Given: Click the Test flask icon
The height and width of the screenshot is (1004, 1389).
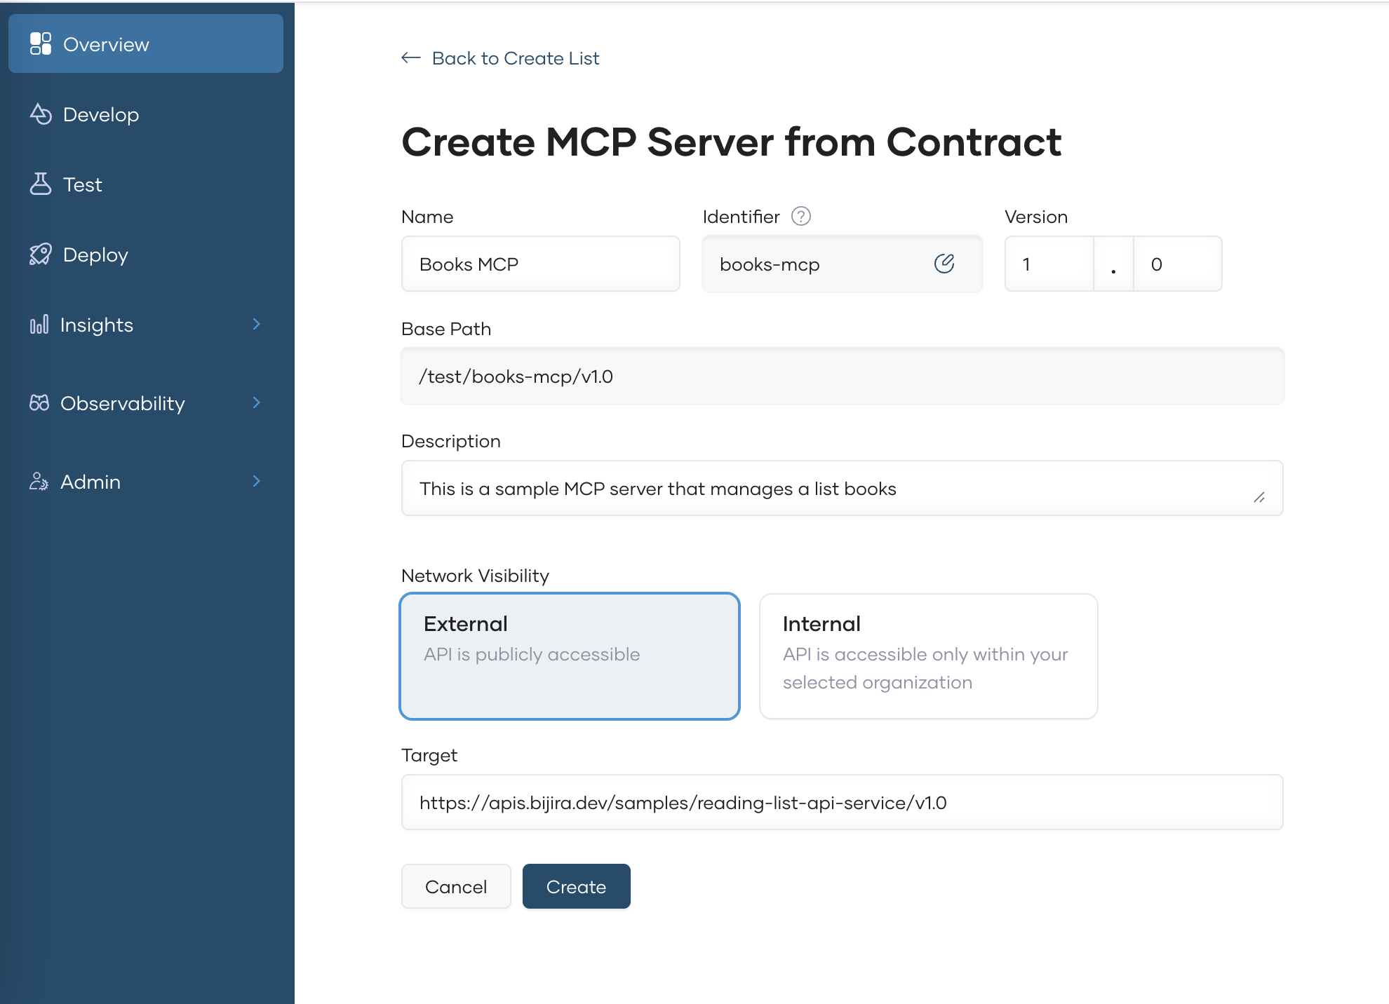Looking at the screenshot, I should click(41, 184).
